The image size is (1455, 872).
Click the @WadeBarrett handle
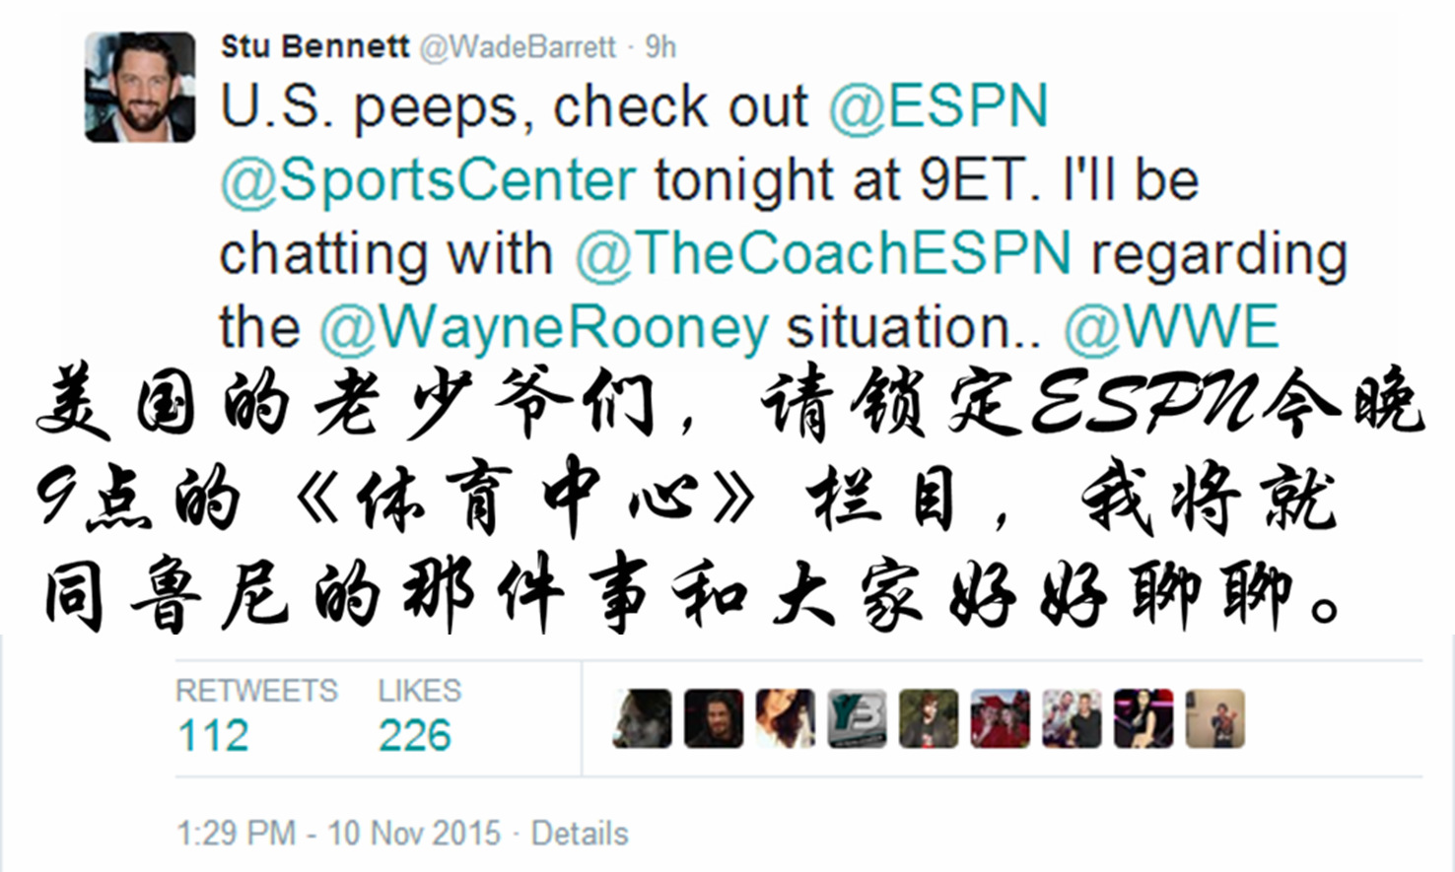click(x=518, y=47)
